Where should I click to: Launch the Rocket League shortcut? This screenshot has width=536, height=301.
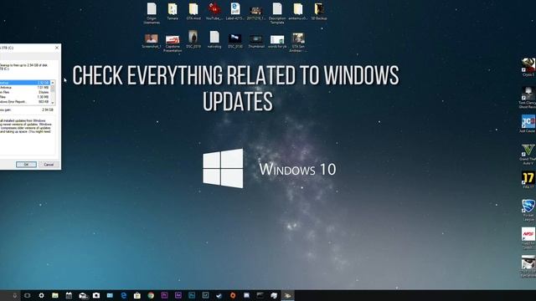528,210
